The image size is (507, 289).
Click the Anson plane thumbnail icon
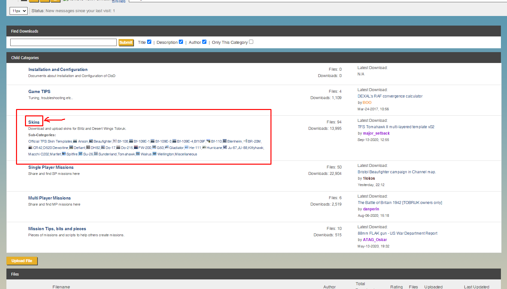75,141
